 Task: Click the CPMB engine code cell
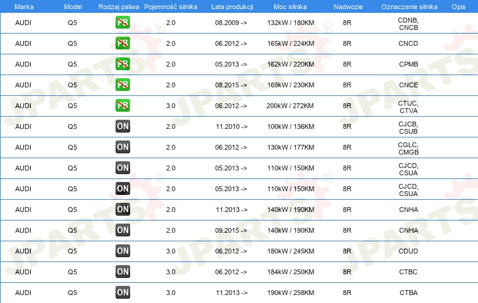click(408, 64)
